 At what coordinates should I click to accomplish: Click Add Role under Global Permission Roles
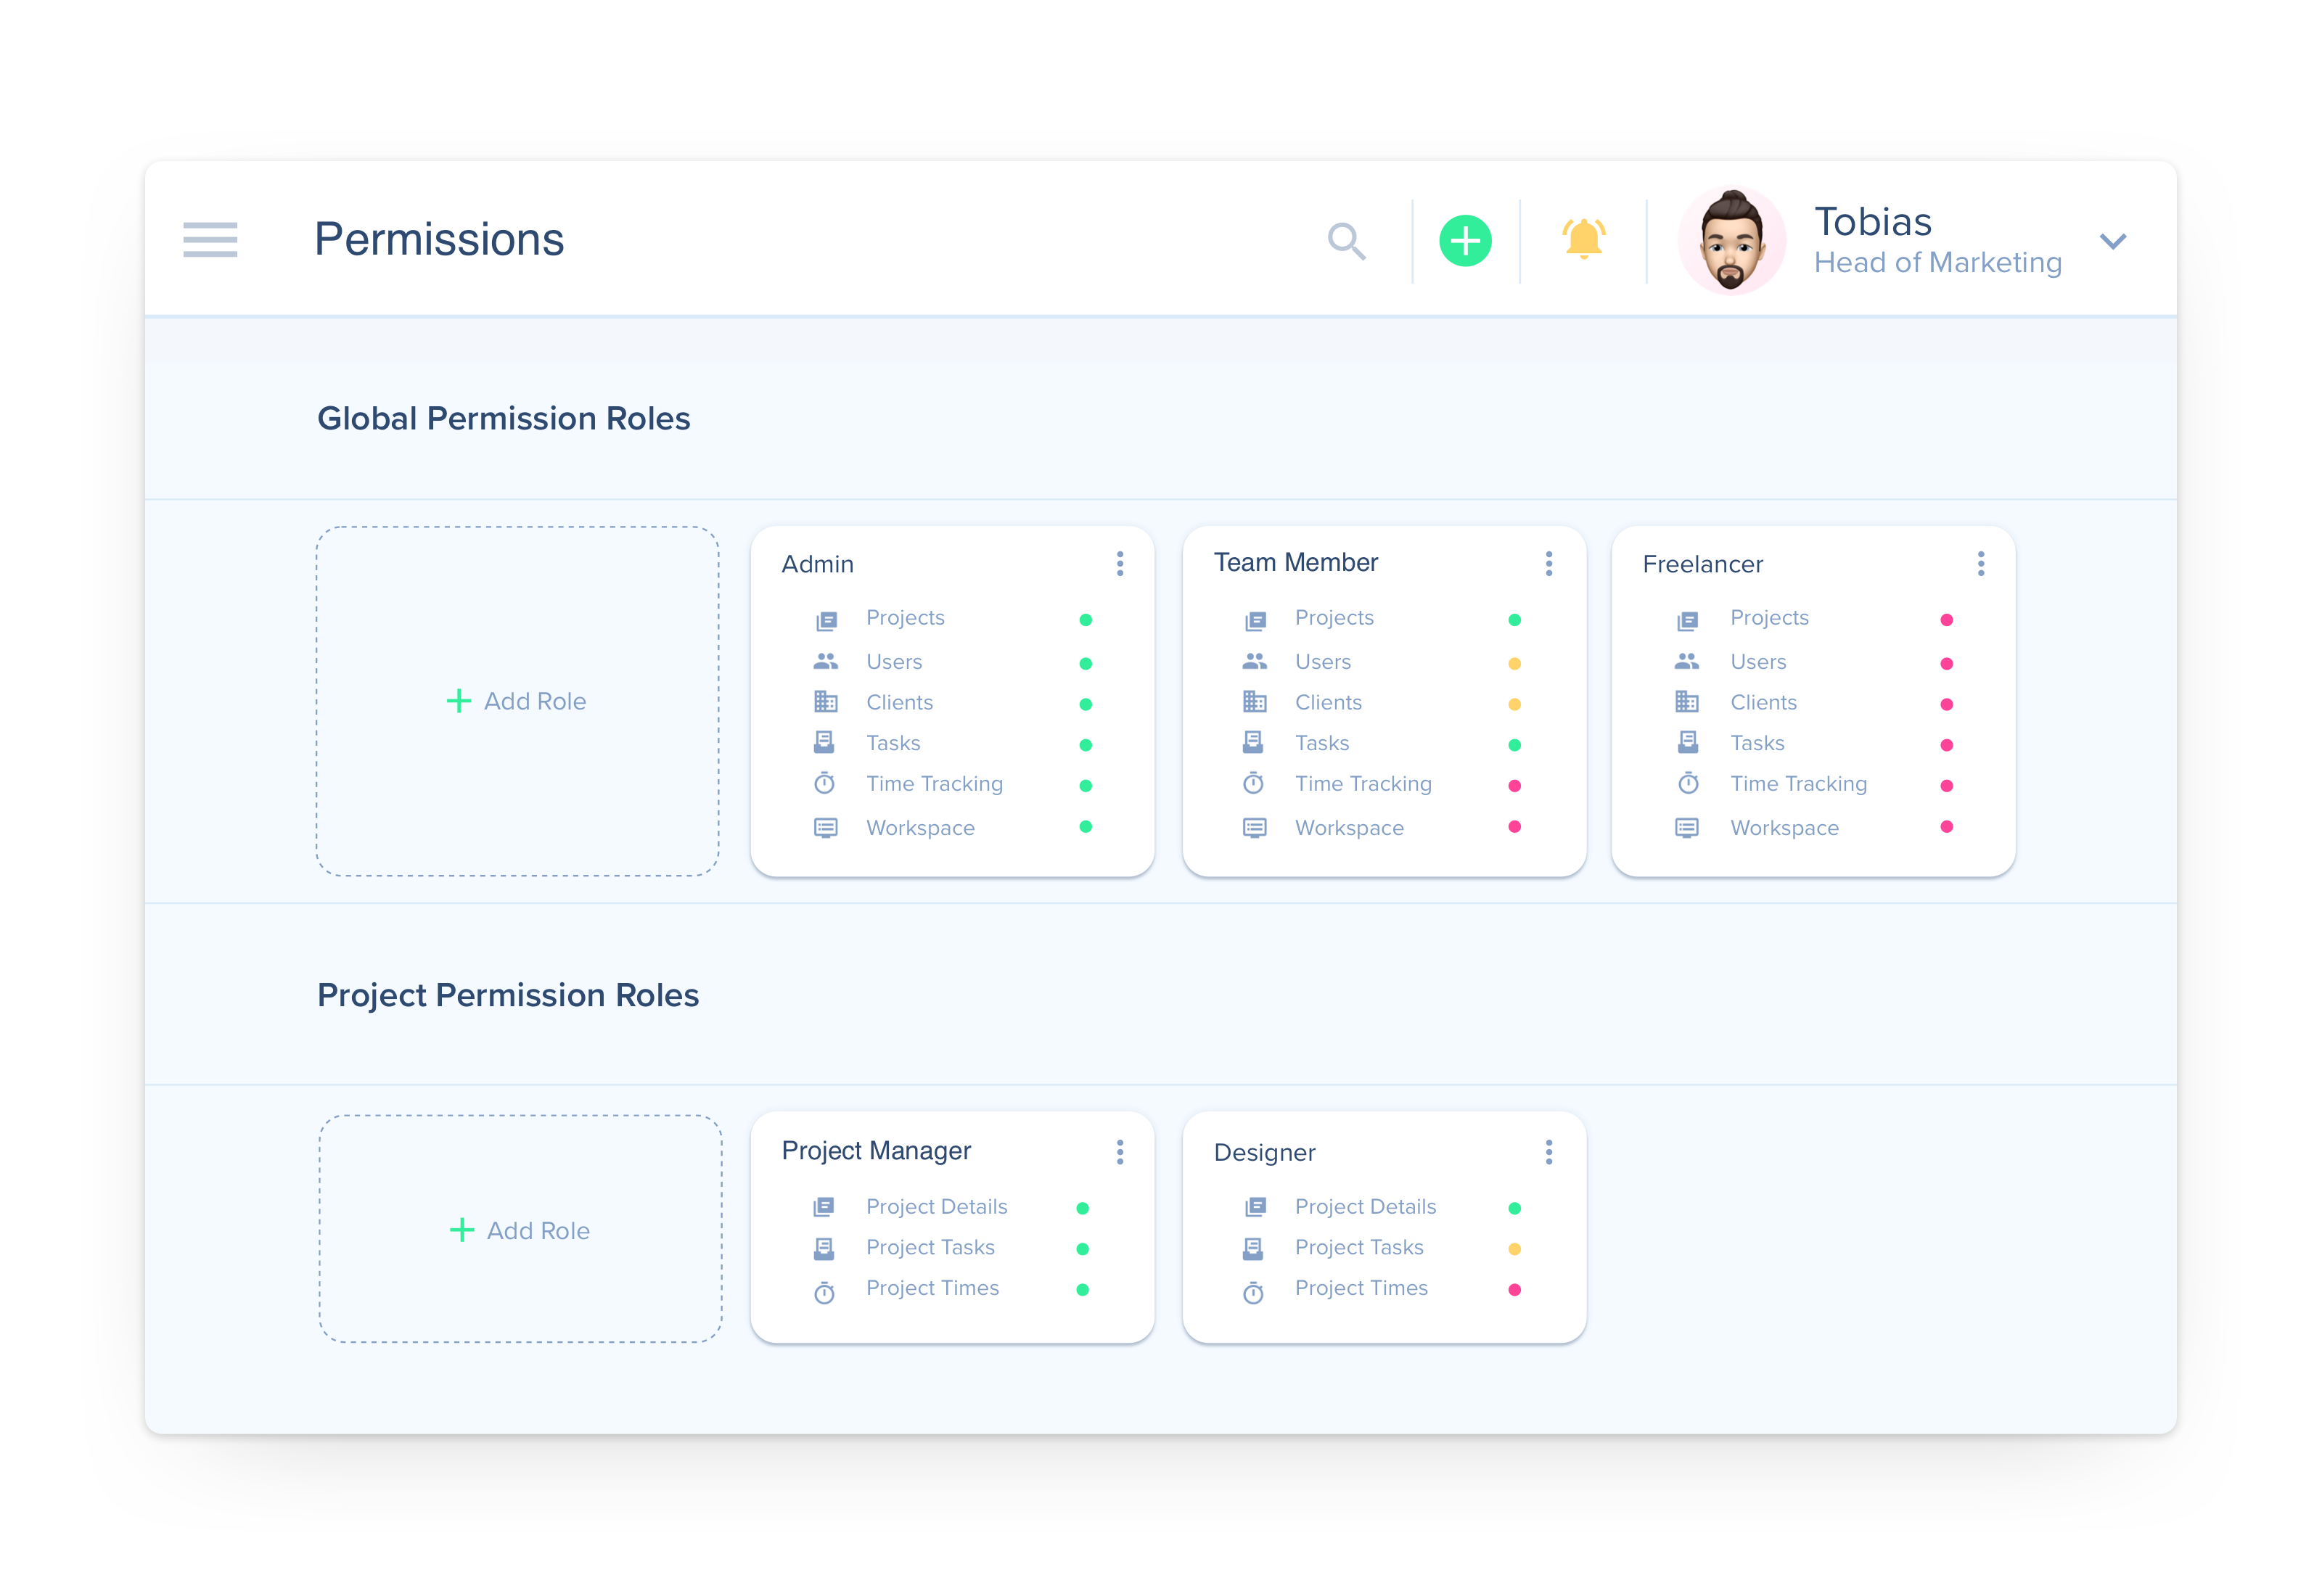(x=516, y=701)
